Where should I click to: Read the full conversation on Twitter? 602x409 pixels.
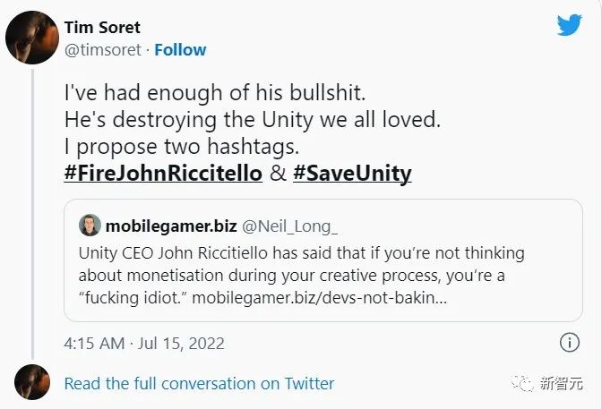199,383
